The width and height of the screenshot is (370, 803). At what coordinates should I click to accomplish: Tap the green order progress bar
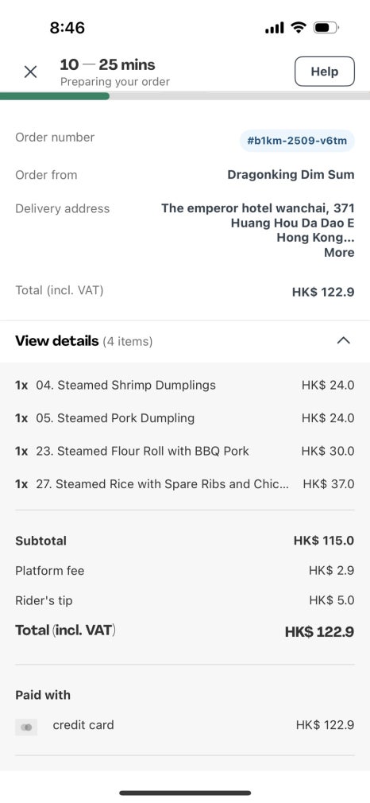(x=55, y=95)
